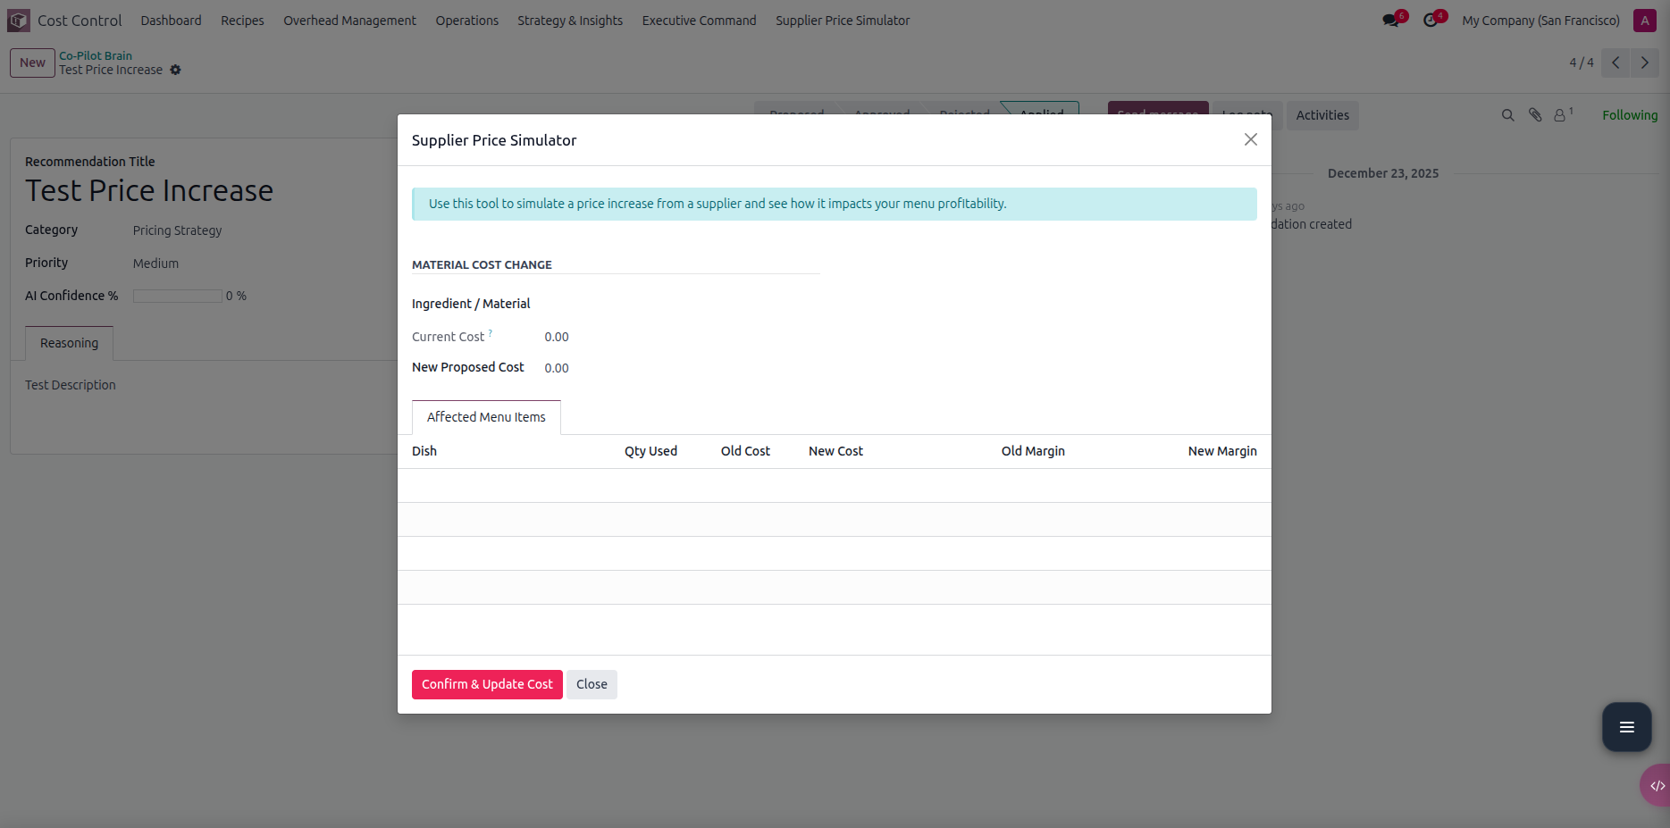
Task: Click the Cost Control app logo icon
Action: click(x=19, y=20)
